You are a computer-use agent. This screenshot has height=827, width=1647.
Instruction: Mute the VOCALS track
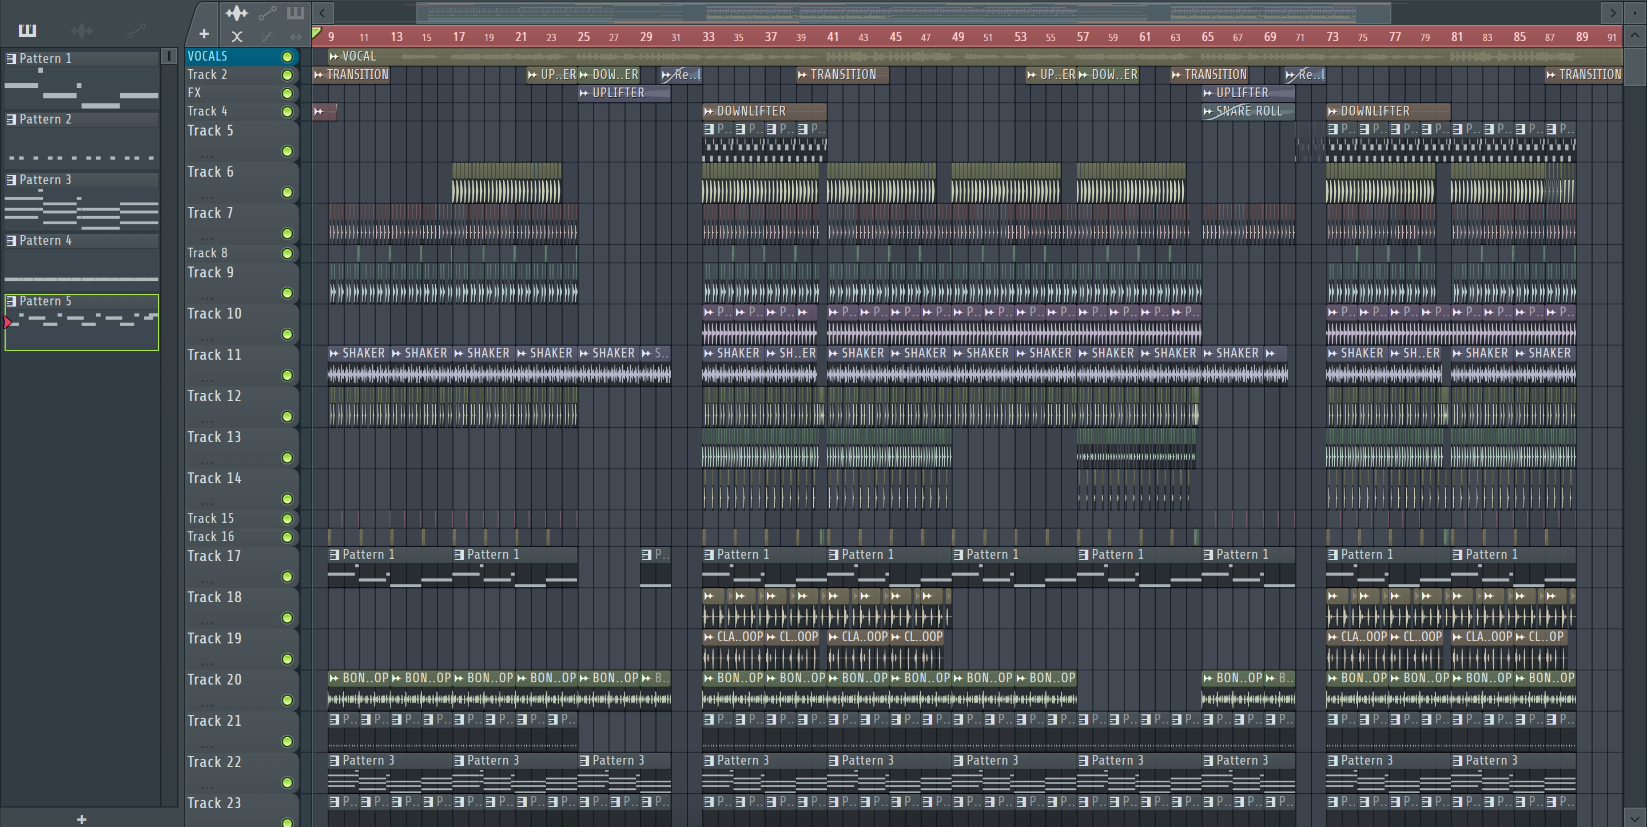click(287, 57)
